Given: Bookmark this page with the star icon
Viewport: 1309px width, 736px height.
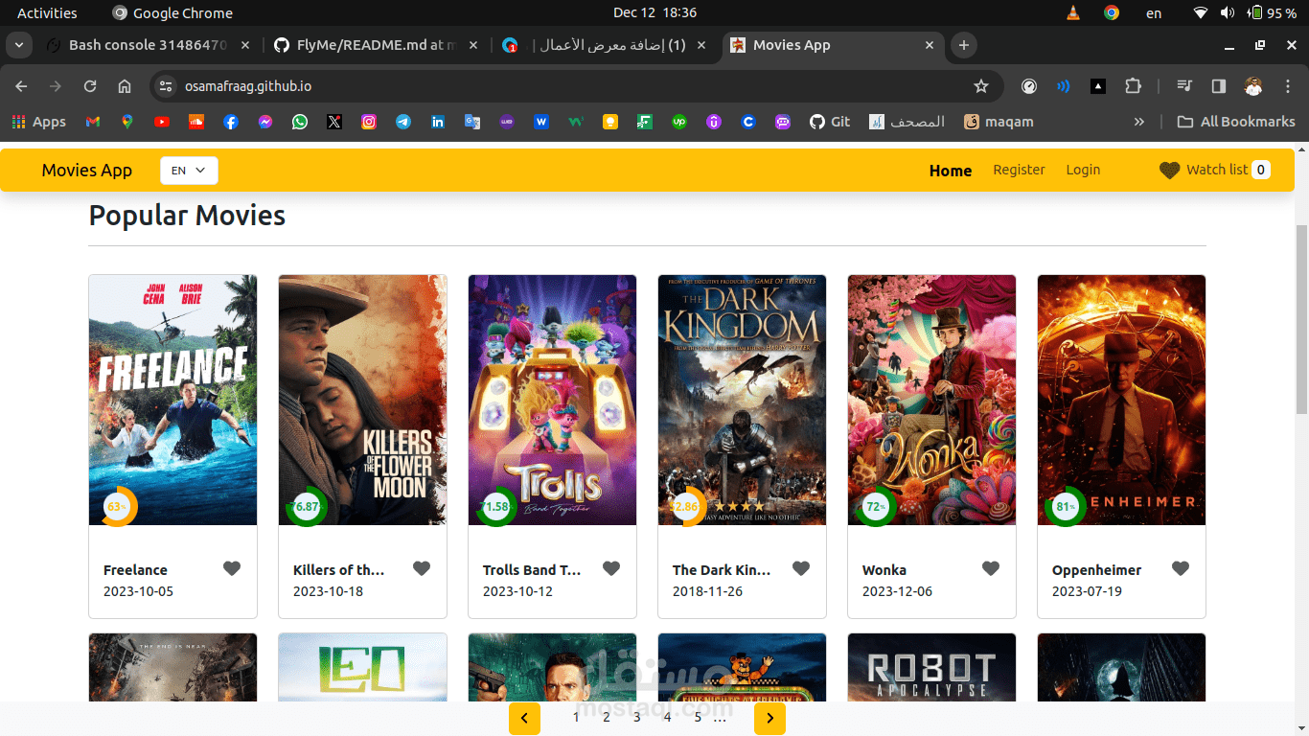Looking at the screenshot, I should (981, 86).
